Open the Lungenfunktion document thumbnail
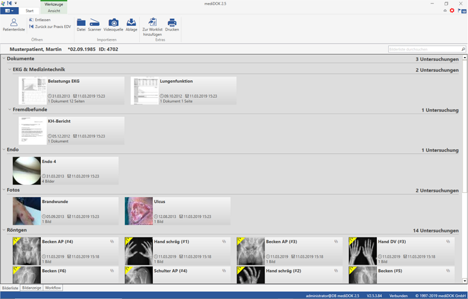This screenshot has height=299, width=468. [x=145, y=90]
